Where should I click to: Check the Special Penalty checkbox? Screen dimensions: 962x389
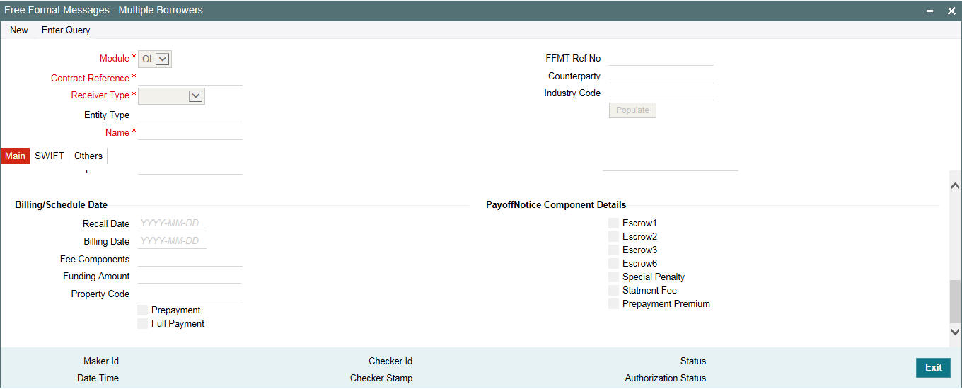pos(613,277)
